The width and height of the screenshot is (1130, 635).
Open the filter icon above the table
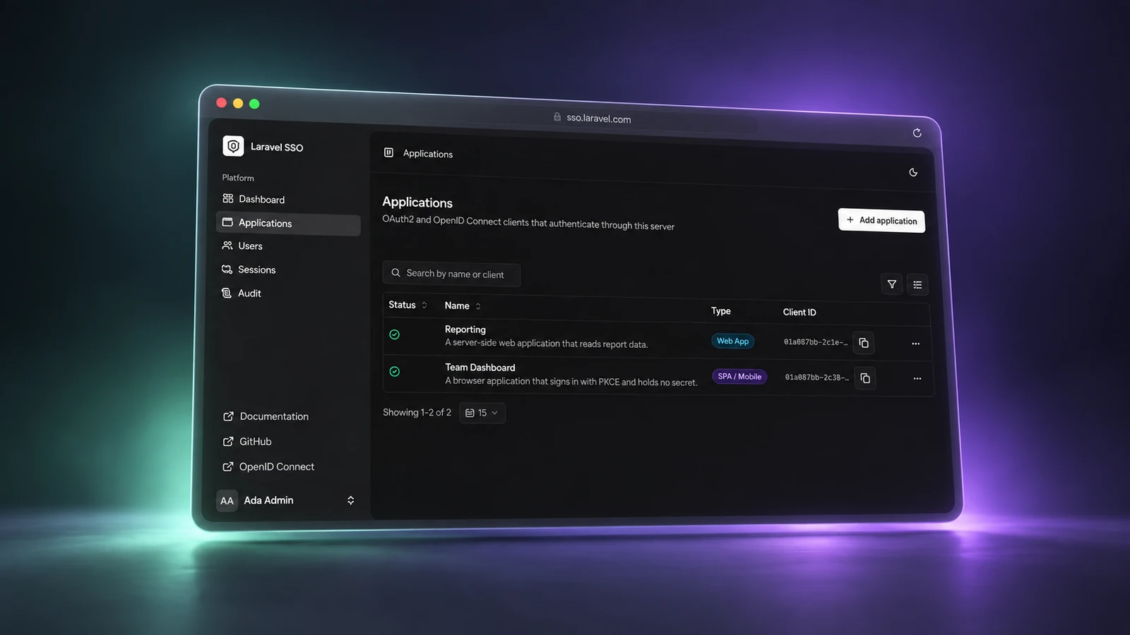tap(892, 284)
